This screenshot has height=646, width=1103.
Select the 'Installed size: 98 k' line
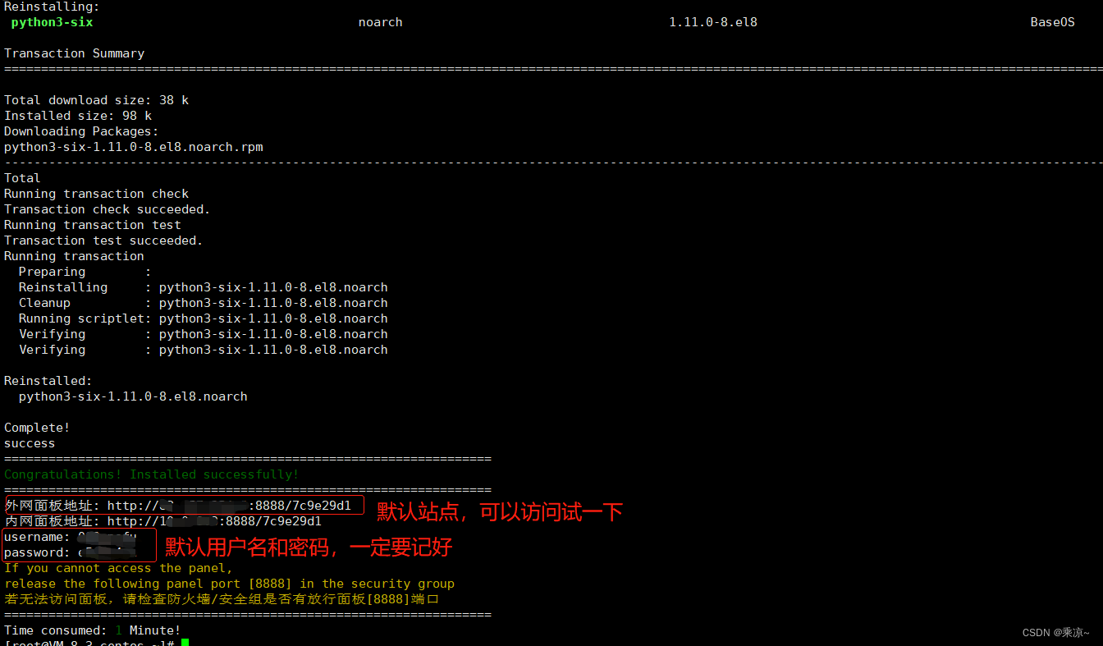(78, 116)
